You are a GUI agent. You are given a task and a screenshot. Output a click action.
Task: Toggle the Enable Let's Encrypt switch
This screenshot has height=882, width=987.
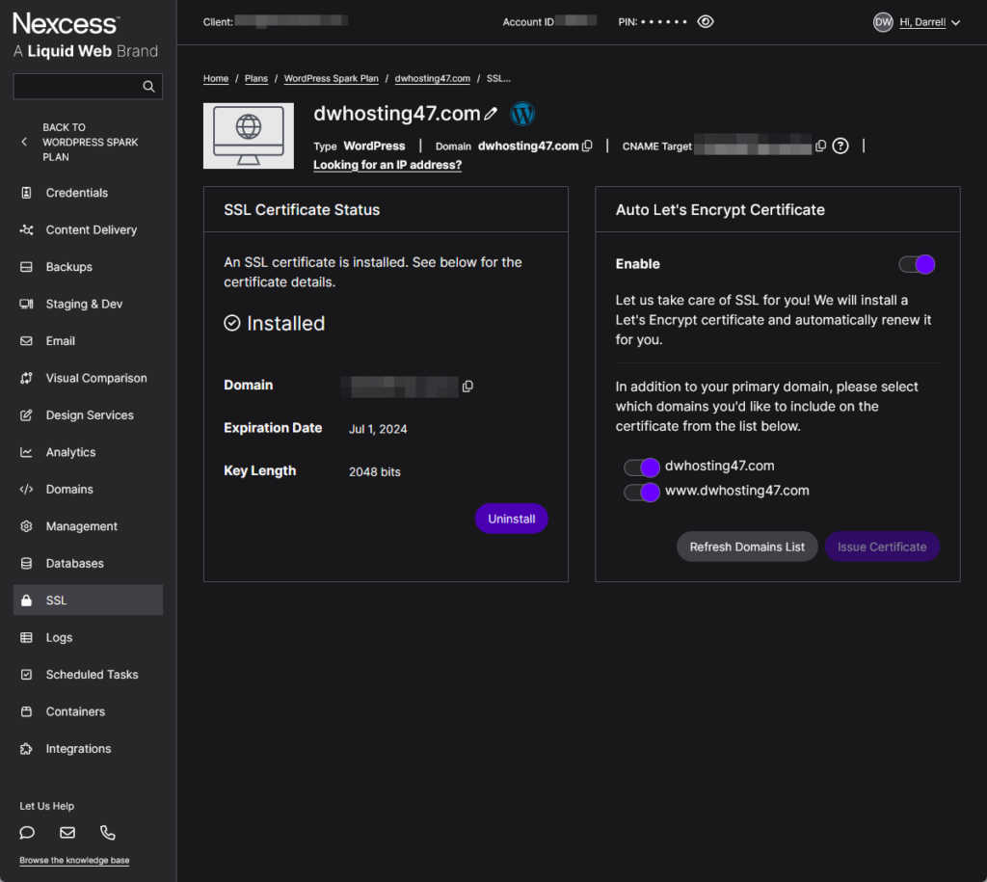[x=917, y=264]
